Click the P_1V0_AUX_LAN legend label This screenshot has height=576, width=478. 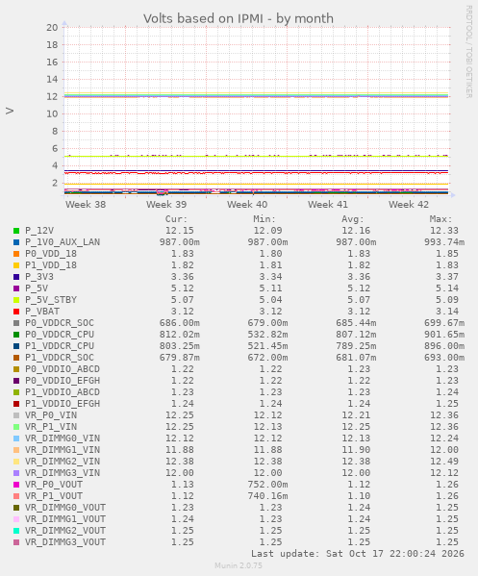63,242
